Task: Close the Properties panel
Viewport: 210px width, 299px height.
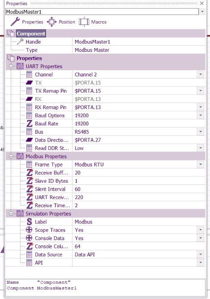Action: coord(202,3)
